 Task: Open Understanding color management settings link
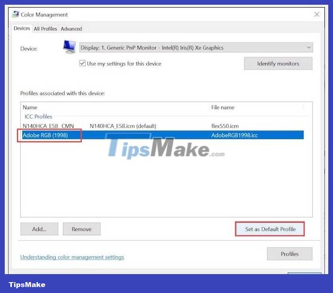(x=72, y=257)
